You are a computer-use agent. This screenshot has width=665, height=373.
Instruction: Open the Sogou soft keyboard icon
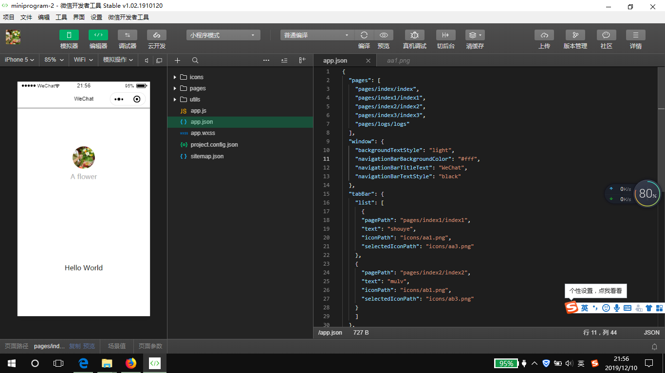pyautogui.click(x=628, y=308)
